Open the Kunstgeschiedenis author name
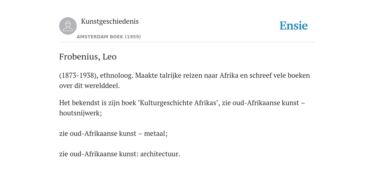 click(x=110, y=22)
